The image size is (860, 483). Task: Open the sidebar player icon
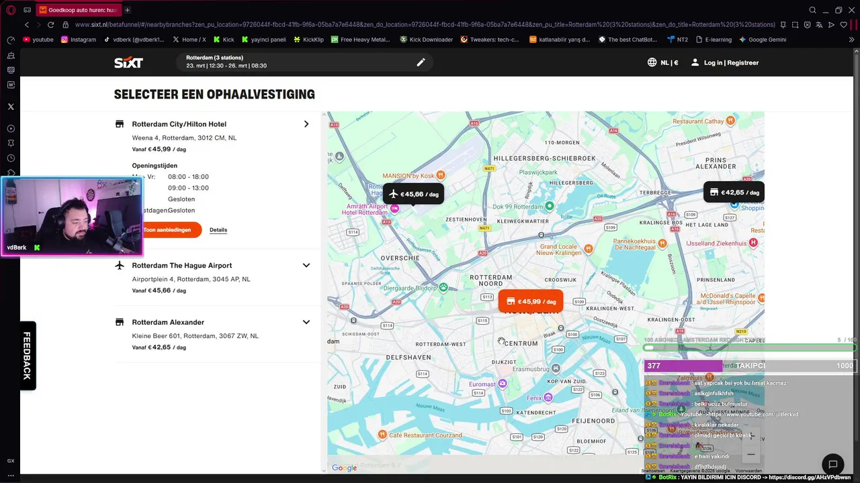(11, 128)
